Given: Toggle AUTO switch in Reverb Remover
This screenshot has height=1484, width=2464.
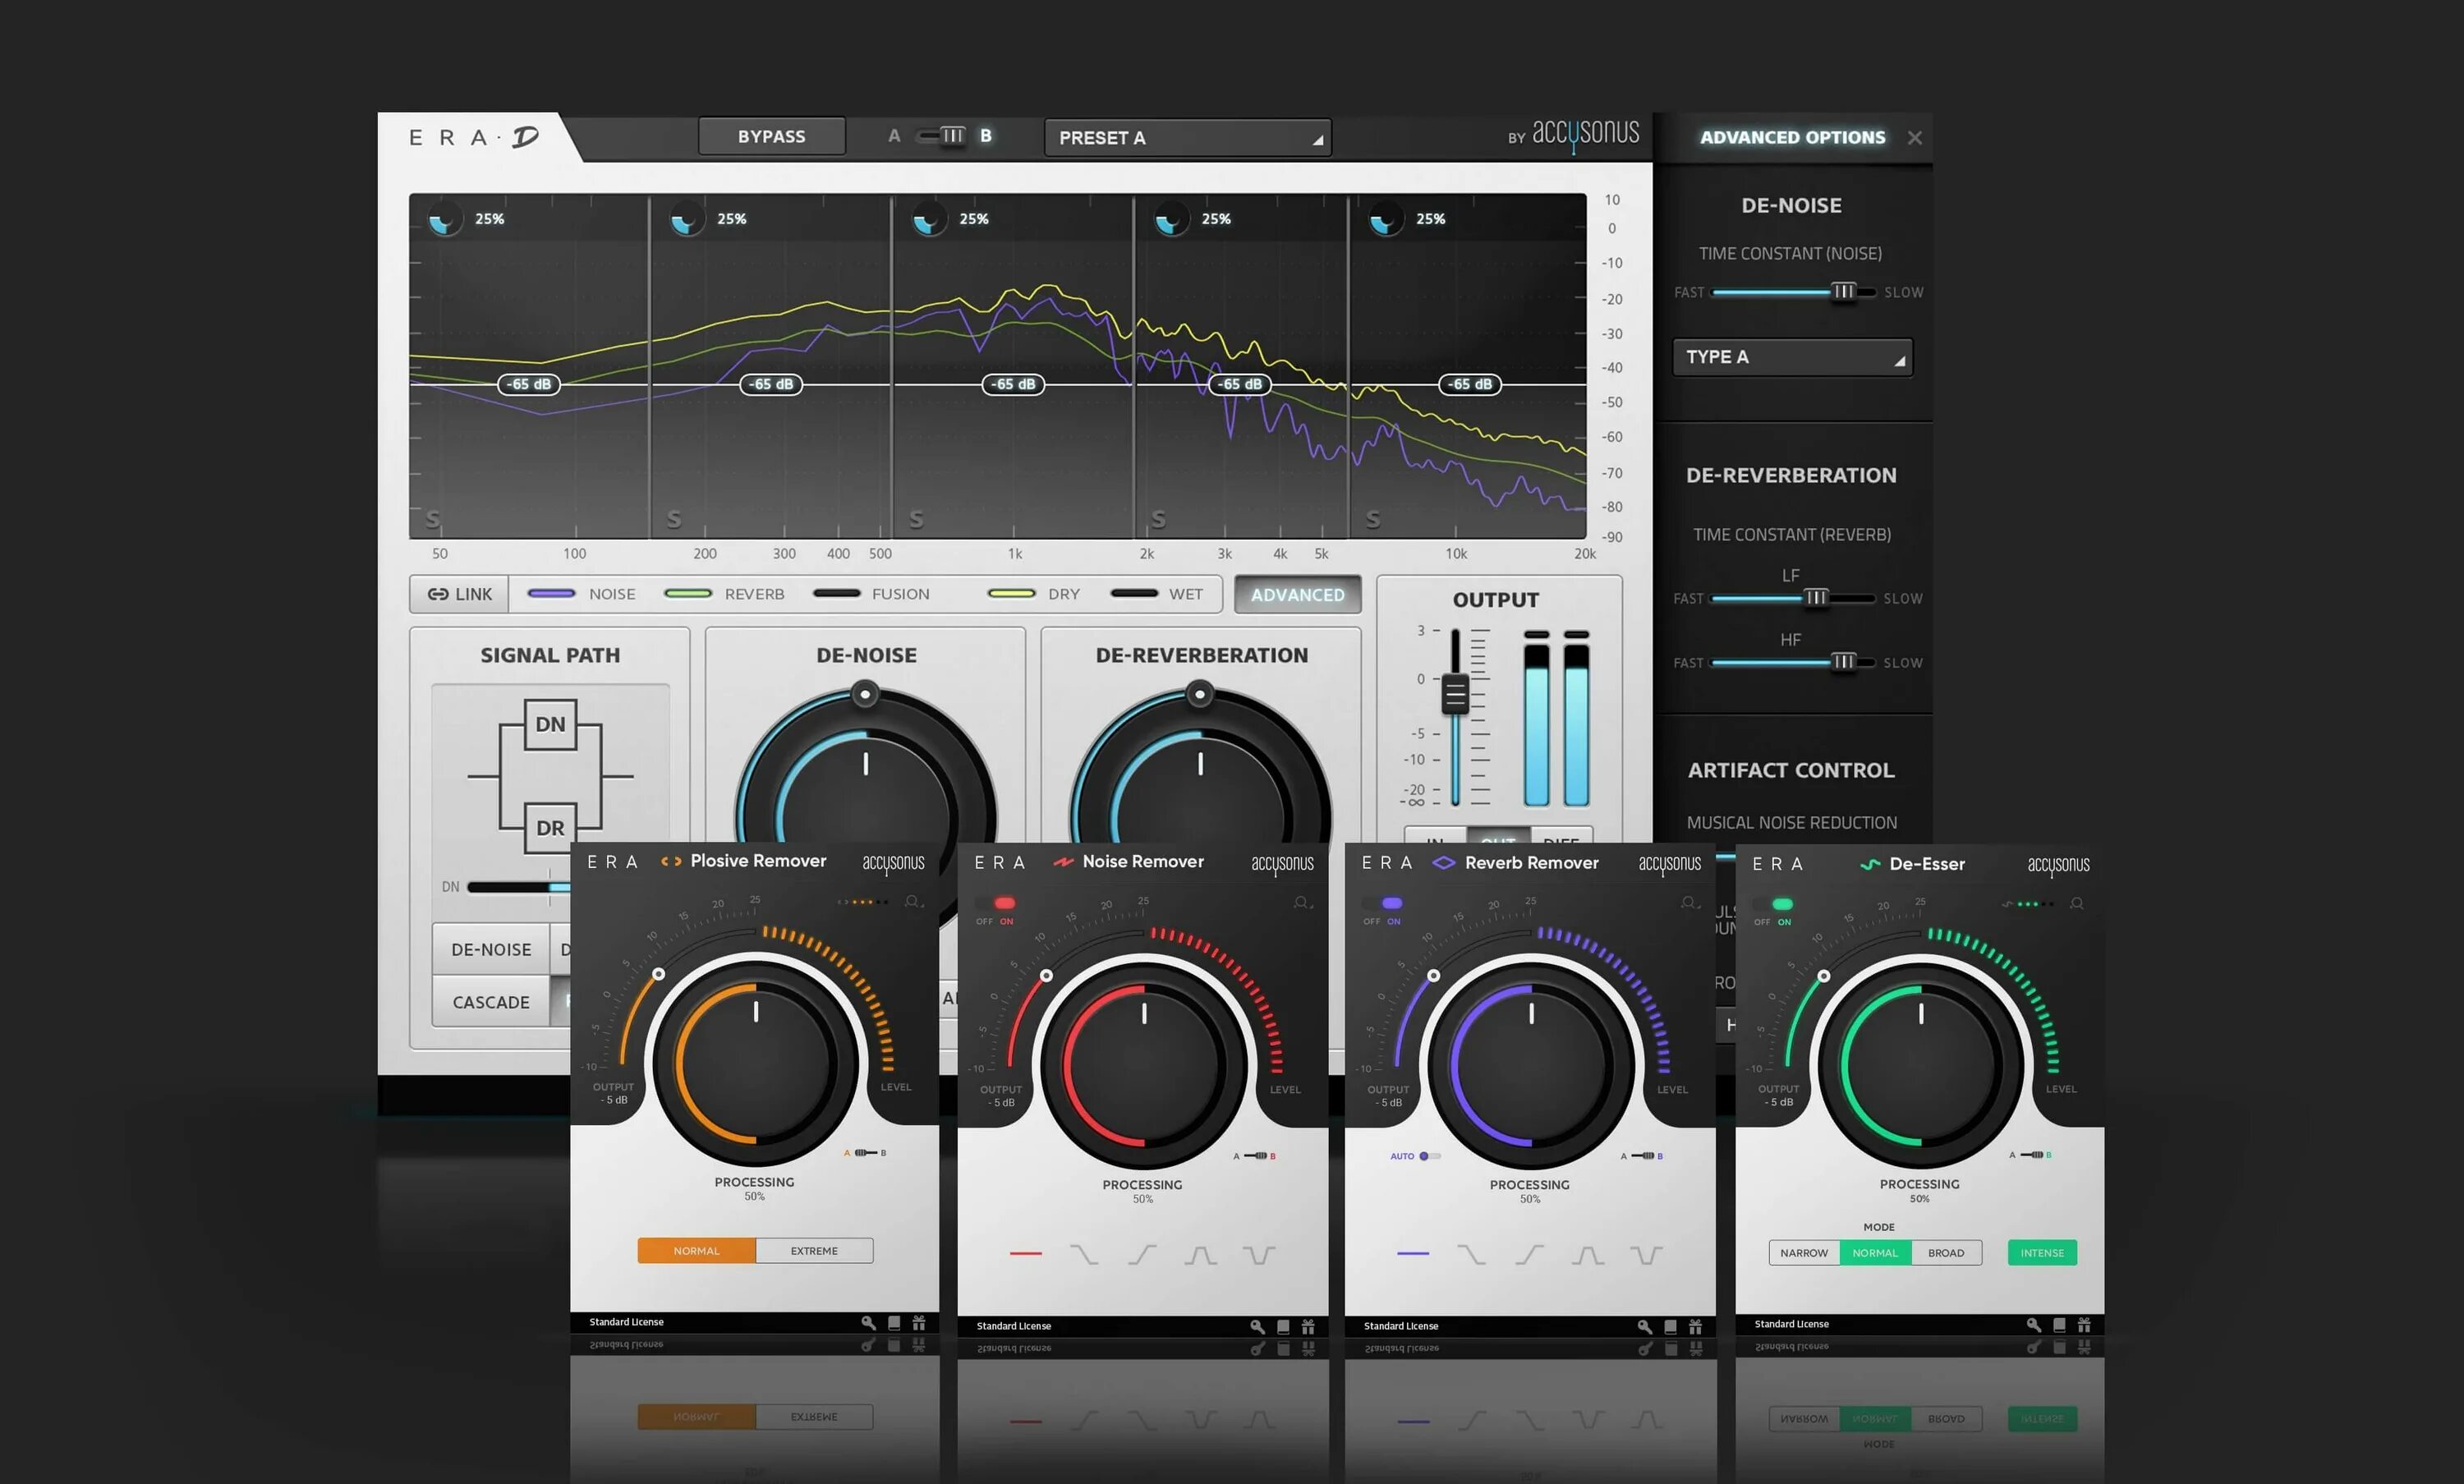Looking at the screenshot, I should point(1430,1156).
